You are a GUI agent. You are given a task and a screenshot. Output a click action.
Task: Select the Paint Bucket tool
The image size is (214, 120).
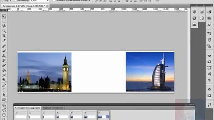(x=4, y=70)
